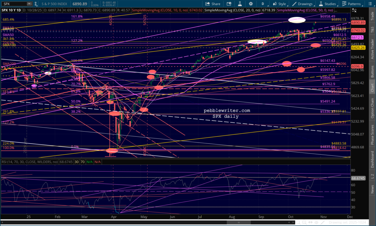Switch to the Active Trader sidebar tab
376x226 pixels.
click(372, 49)
